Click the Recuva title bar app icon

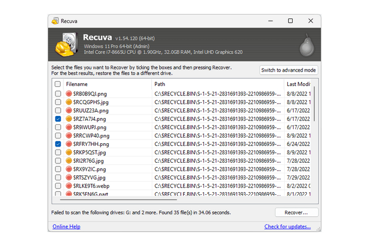55,21
